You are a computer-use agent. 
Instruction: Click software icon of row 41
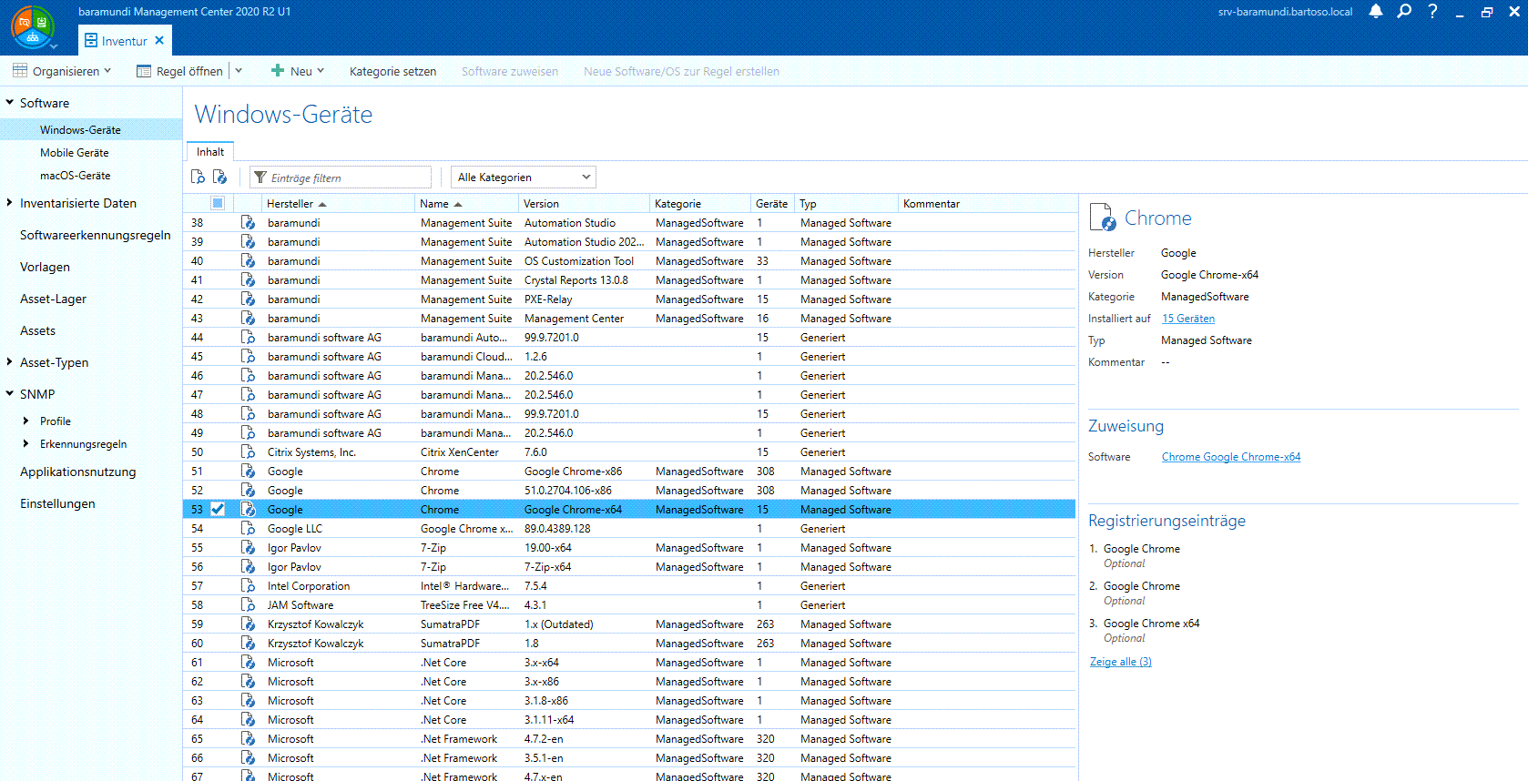248,280
